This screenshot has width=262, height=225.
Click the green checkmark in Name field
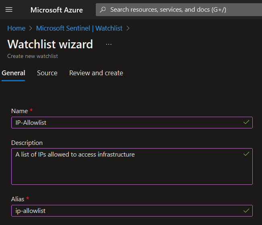pos(246,122)
